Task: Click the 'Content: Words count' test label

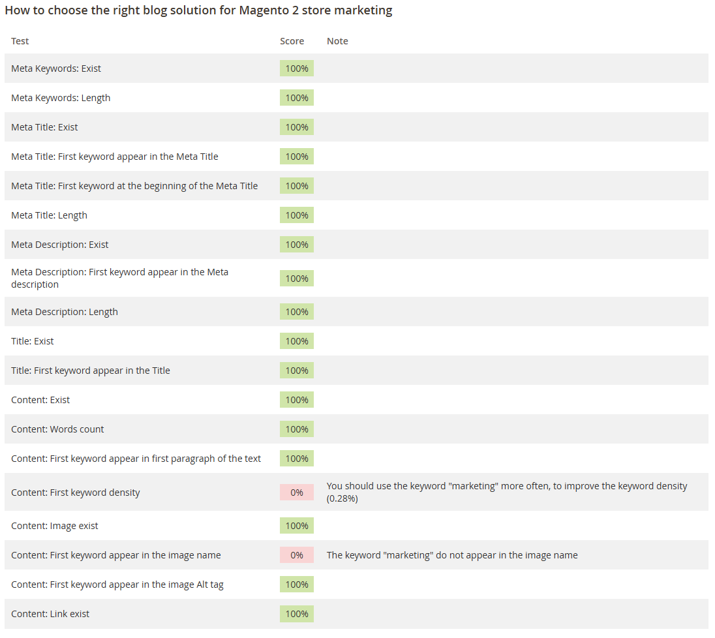Action: pos(57,429)
